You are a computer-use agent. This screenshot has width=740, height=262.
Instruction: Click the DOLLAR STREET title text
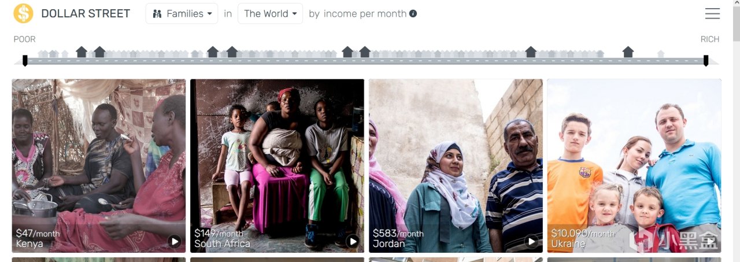click(86, 13)
